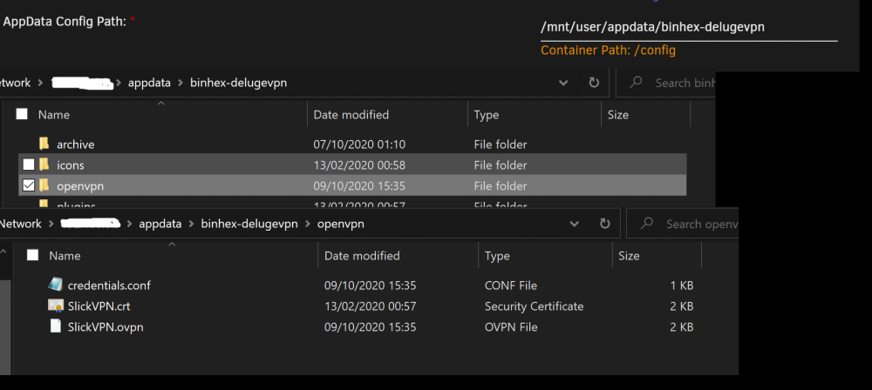The image size is (872, 390).
Task: Toggle select-all checkbox in binhex-delugevpn window
Action: (22, 114)
